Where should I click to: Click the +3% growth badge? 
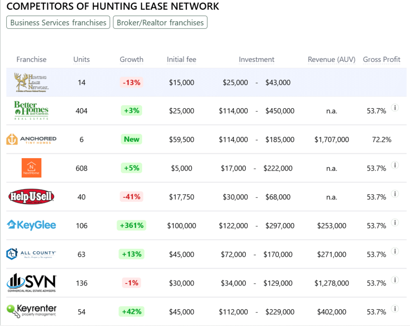(131, 111)
